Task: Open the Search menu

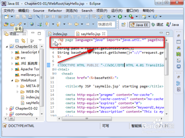Action: [x=87, y=11]
